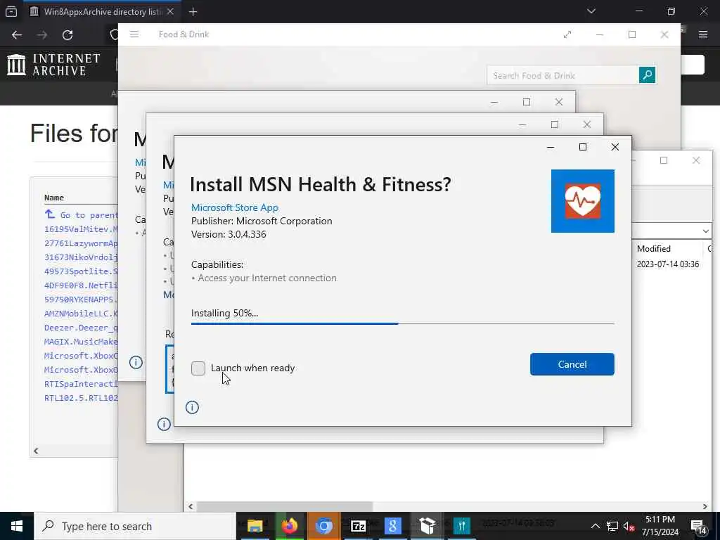The width and height of the screenshot is (720, 540).
Task: Open File Explorer from the taskbar
Action: [255, 526]
